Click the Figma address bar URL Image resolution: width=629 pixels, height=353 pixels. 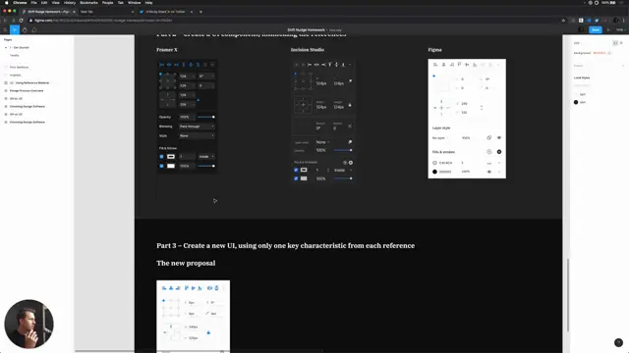(102, 21)
